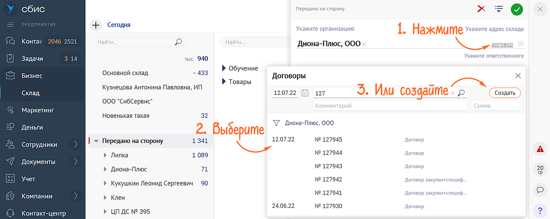This screenshot has width=550, height=219.
Task: Select contract № 127945
Action: (x=329, y=140)
